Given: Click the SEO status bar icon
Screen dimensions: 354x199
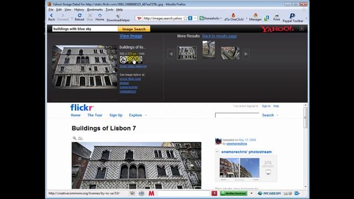Looking at the screenshot, I should pyautogui.click(x=288, y=193).
